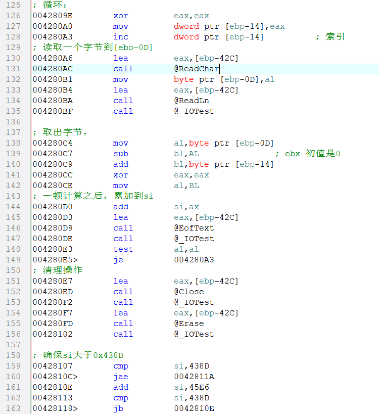This screenshot has height=414, width=379.
Task: Click jb jump target 0042810E
Action: [x=194, y=408]
